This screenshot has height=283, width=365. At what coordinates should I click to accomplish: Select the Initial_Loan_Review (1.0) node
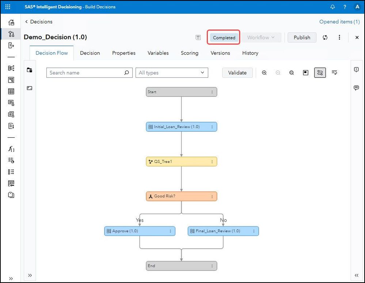pos(182,127)
